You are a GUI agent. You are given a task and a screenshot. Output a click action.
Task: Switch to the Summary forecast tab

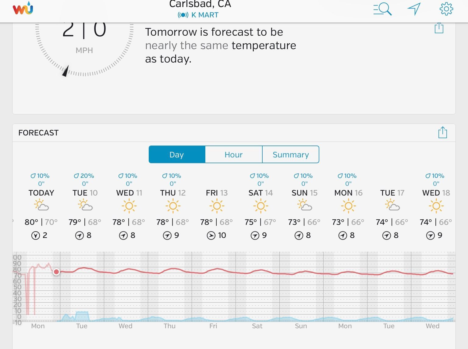pos(291,155)
